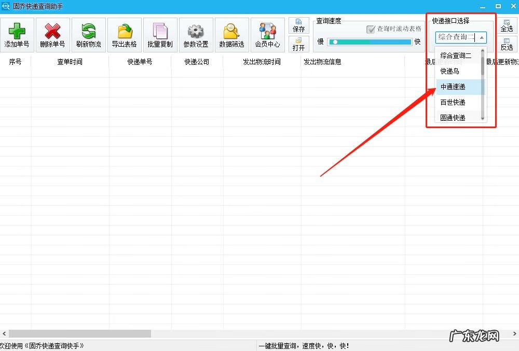519x351 pixels.
Task: Click the 打开 open button
Action: (x=298, y=44)
